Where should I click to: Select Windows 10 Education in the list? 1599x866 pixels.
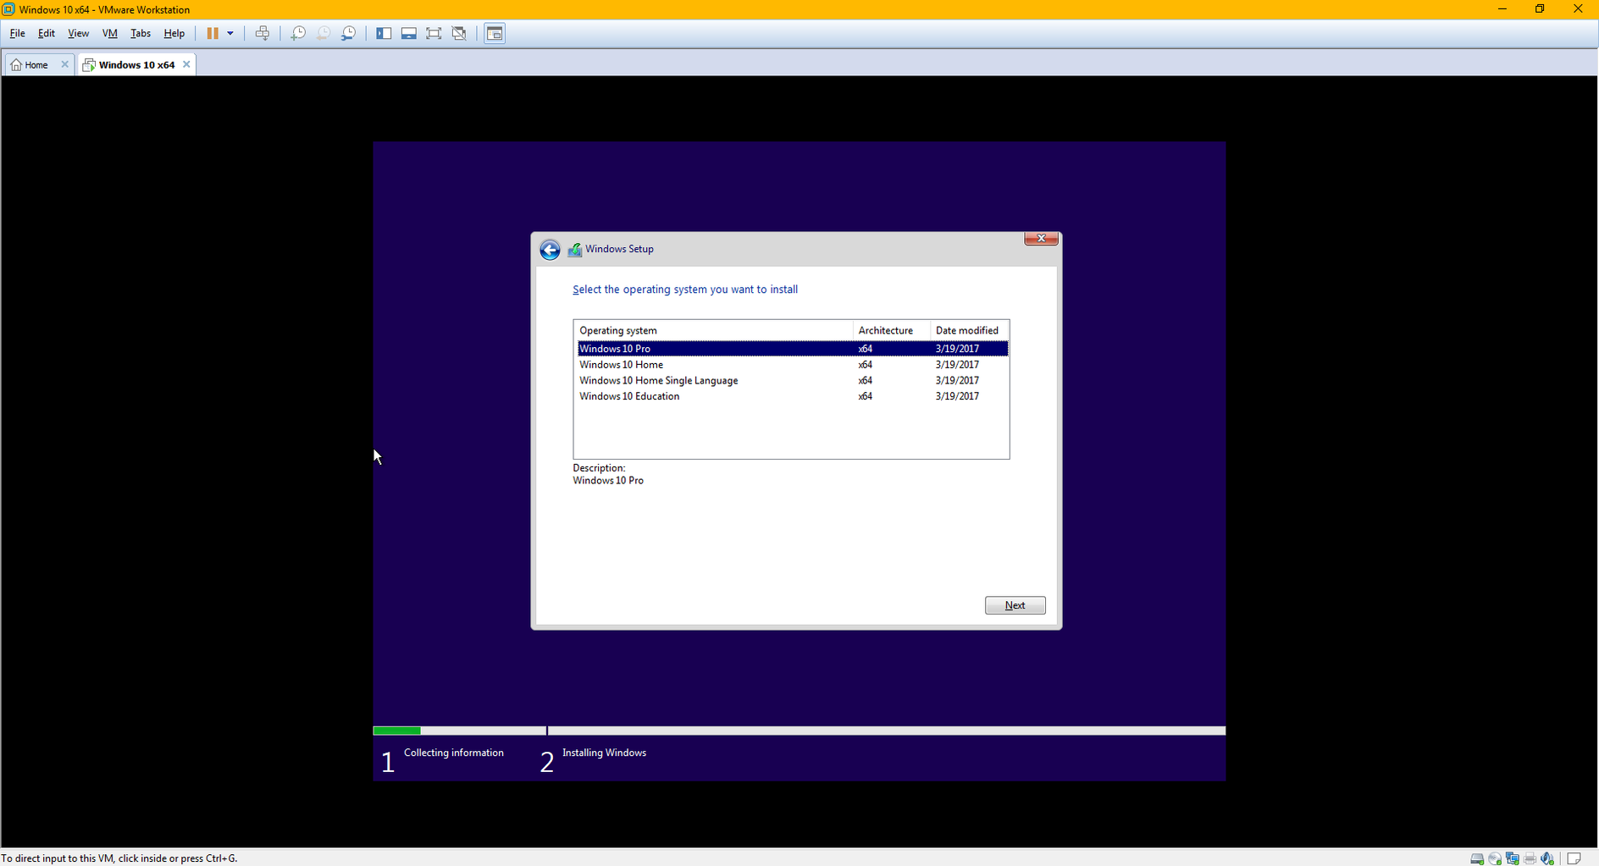pyautogui.click(x=793, y=396)
